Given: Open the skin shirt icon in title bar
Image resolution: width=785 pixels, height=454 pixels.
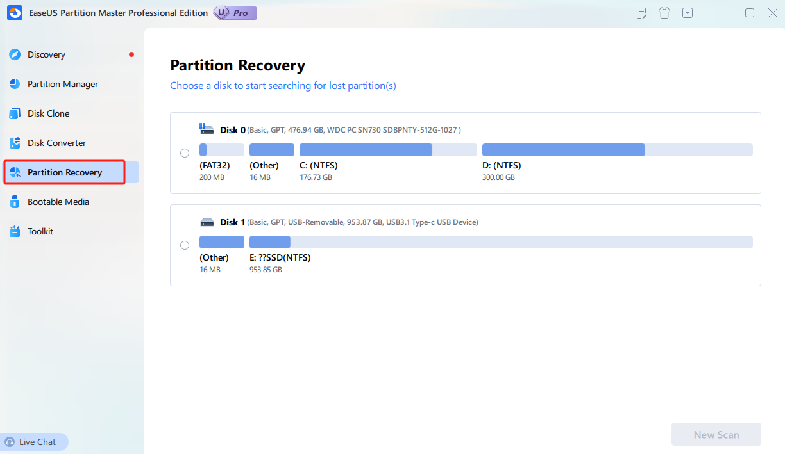Looking at the screenshot, I should [664, 13].
